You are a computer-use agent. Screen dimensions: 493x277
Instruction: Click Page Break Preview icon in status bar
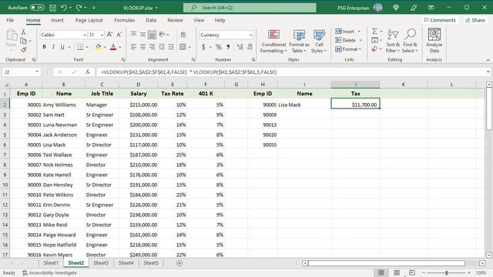point(412,272)
